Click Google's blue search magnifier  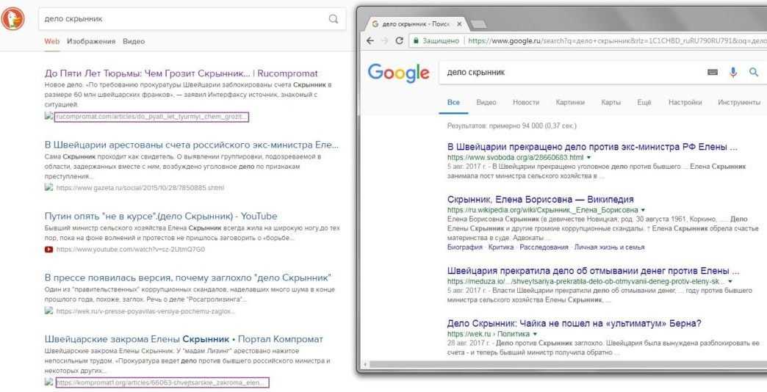(x=753, y=72)
